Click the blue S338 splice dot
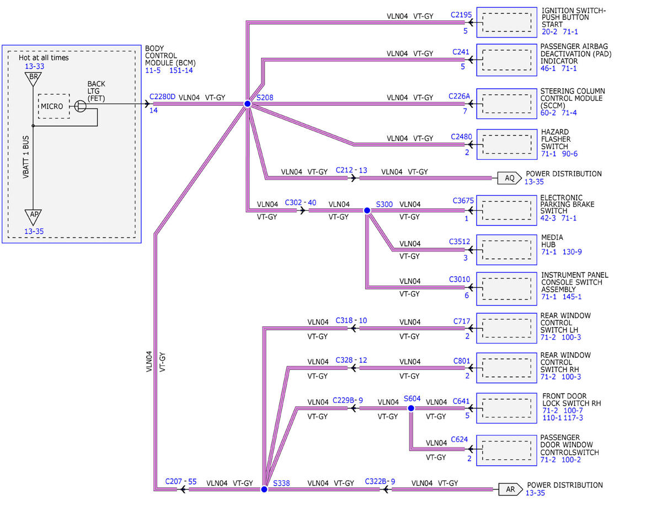 coord(264,489)
